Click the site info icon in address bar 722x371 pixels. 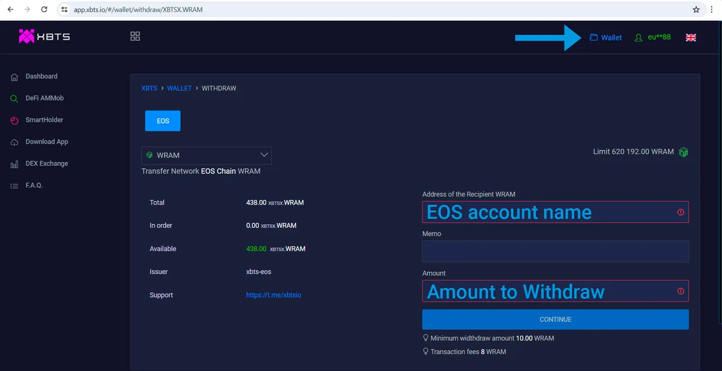[x=64, y=10]
